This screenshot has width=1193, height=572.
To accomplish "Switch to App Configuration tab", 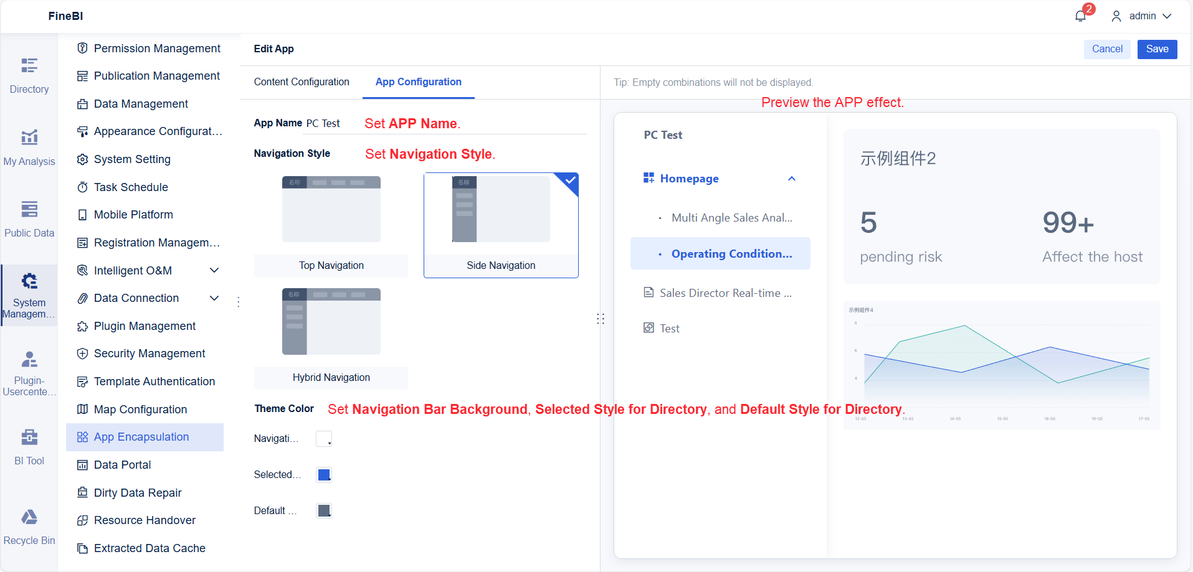I will [x=419, y=82].
